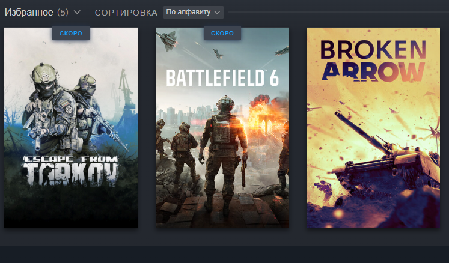Click the (5) game count label
This screenshot has height=263, width=449.
[63, 12]
